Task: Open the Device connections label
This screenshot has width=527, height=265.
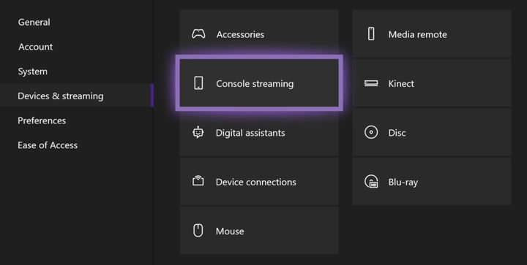Action: pyautogui.click(x=255, y=182)
